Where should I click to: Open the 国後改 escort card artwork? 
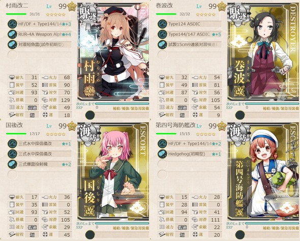click(113, 171)
